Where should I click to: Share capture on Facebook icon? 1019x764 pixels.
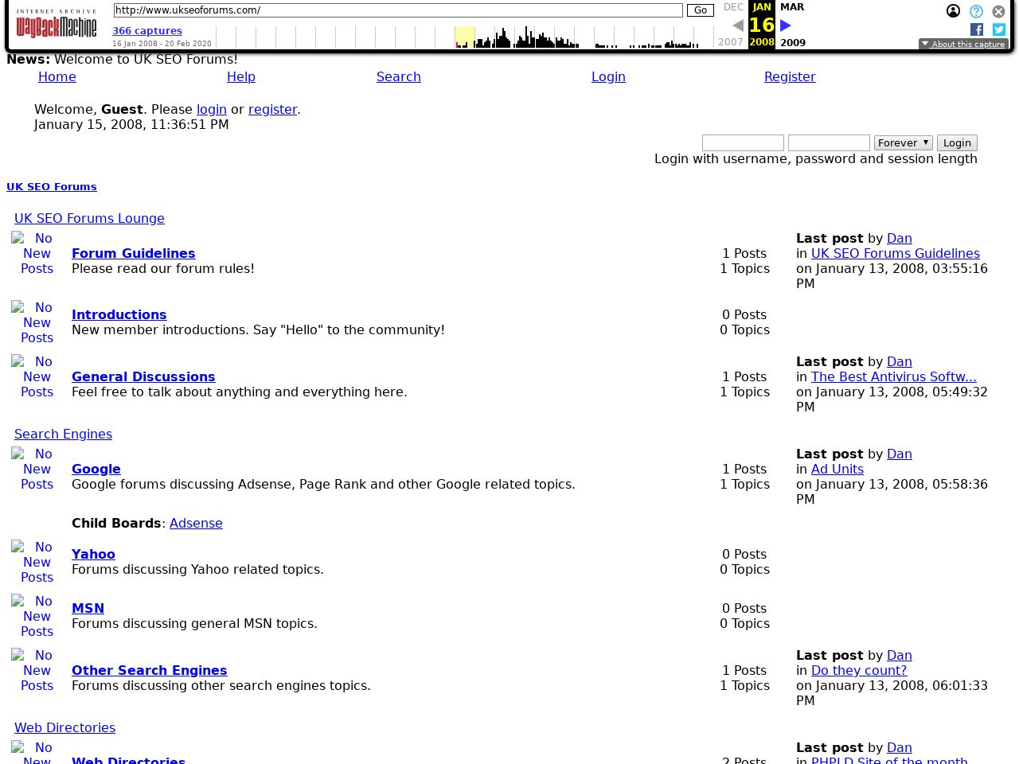point(976,29)
